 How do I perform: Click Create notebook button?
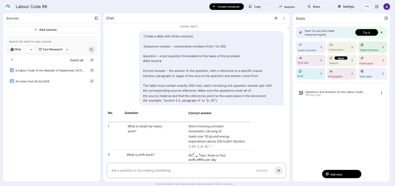227,6
